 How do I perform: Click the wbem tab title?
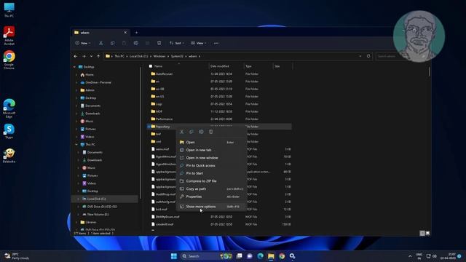(85, 33)
